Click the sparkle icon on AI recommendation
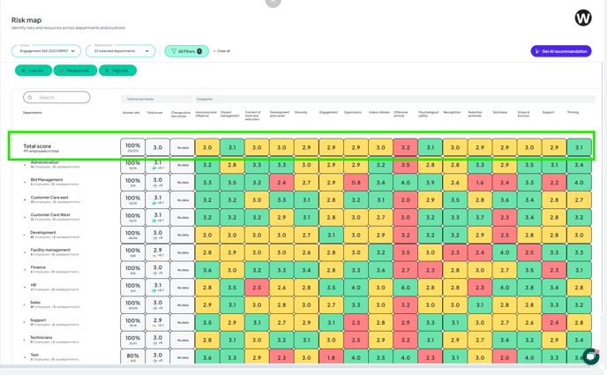This screenshot has width=607, height=375. 537,51
